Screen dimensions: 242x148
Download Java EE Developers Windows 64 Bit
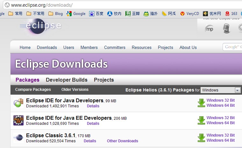tap(221, 123)
